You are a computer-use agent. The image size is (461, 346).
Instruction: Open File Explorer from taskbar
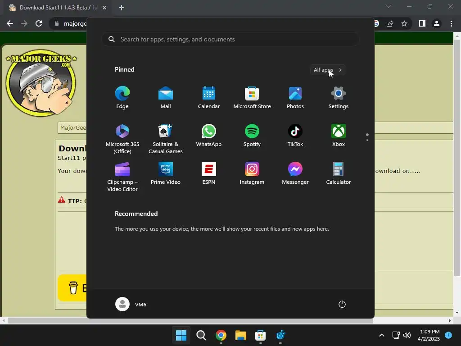(241, 335)
